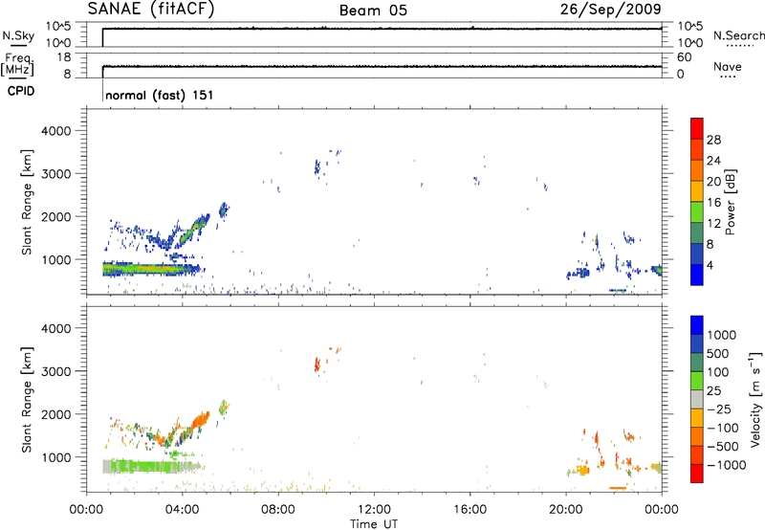Pick the red top segment of the power colorbar
Image resolution: width=765 pixels, height=530 pixels.
(697, 128)
